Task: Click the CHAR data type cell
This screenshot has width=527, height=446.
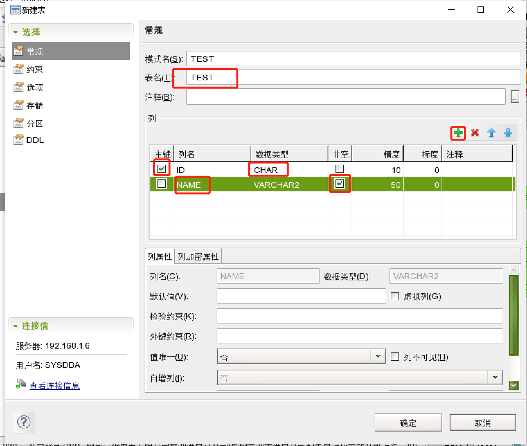Action: [x=289, y=169]
